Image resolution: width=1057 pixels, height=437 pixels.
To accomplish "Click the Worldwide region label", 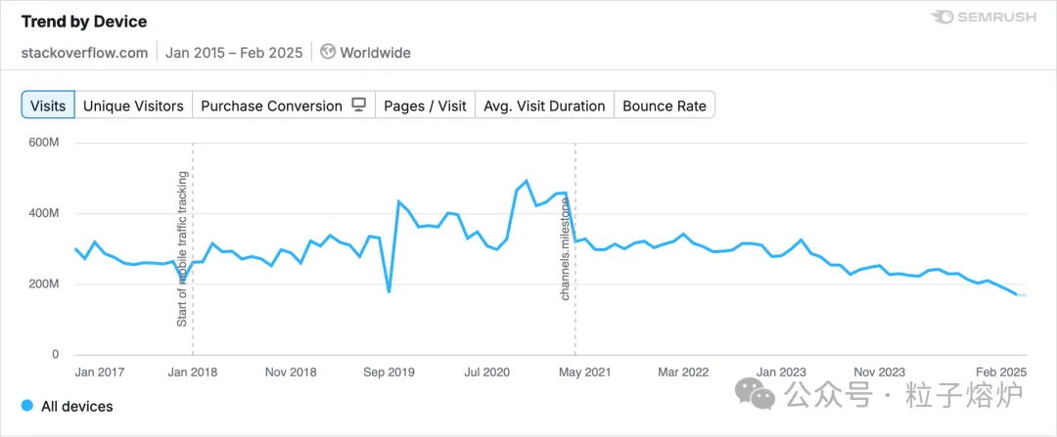I will pyautogui.click(x=376, y=53).
